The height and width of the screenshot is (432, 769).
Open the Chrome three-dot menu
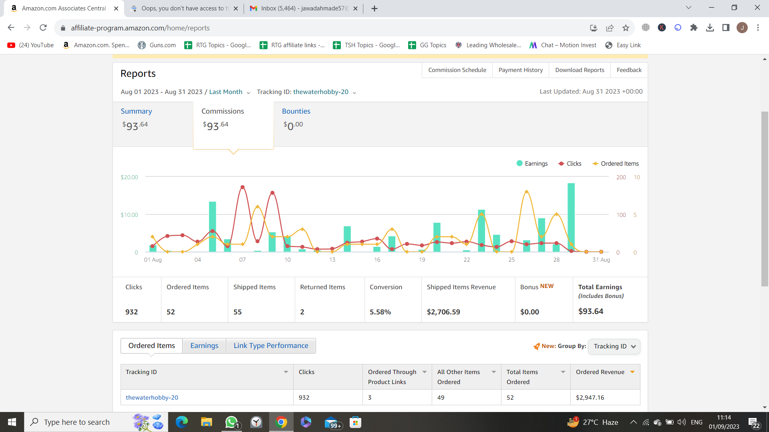click(x=758, y=28)
